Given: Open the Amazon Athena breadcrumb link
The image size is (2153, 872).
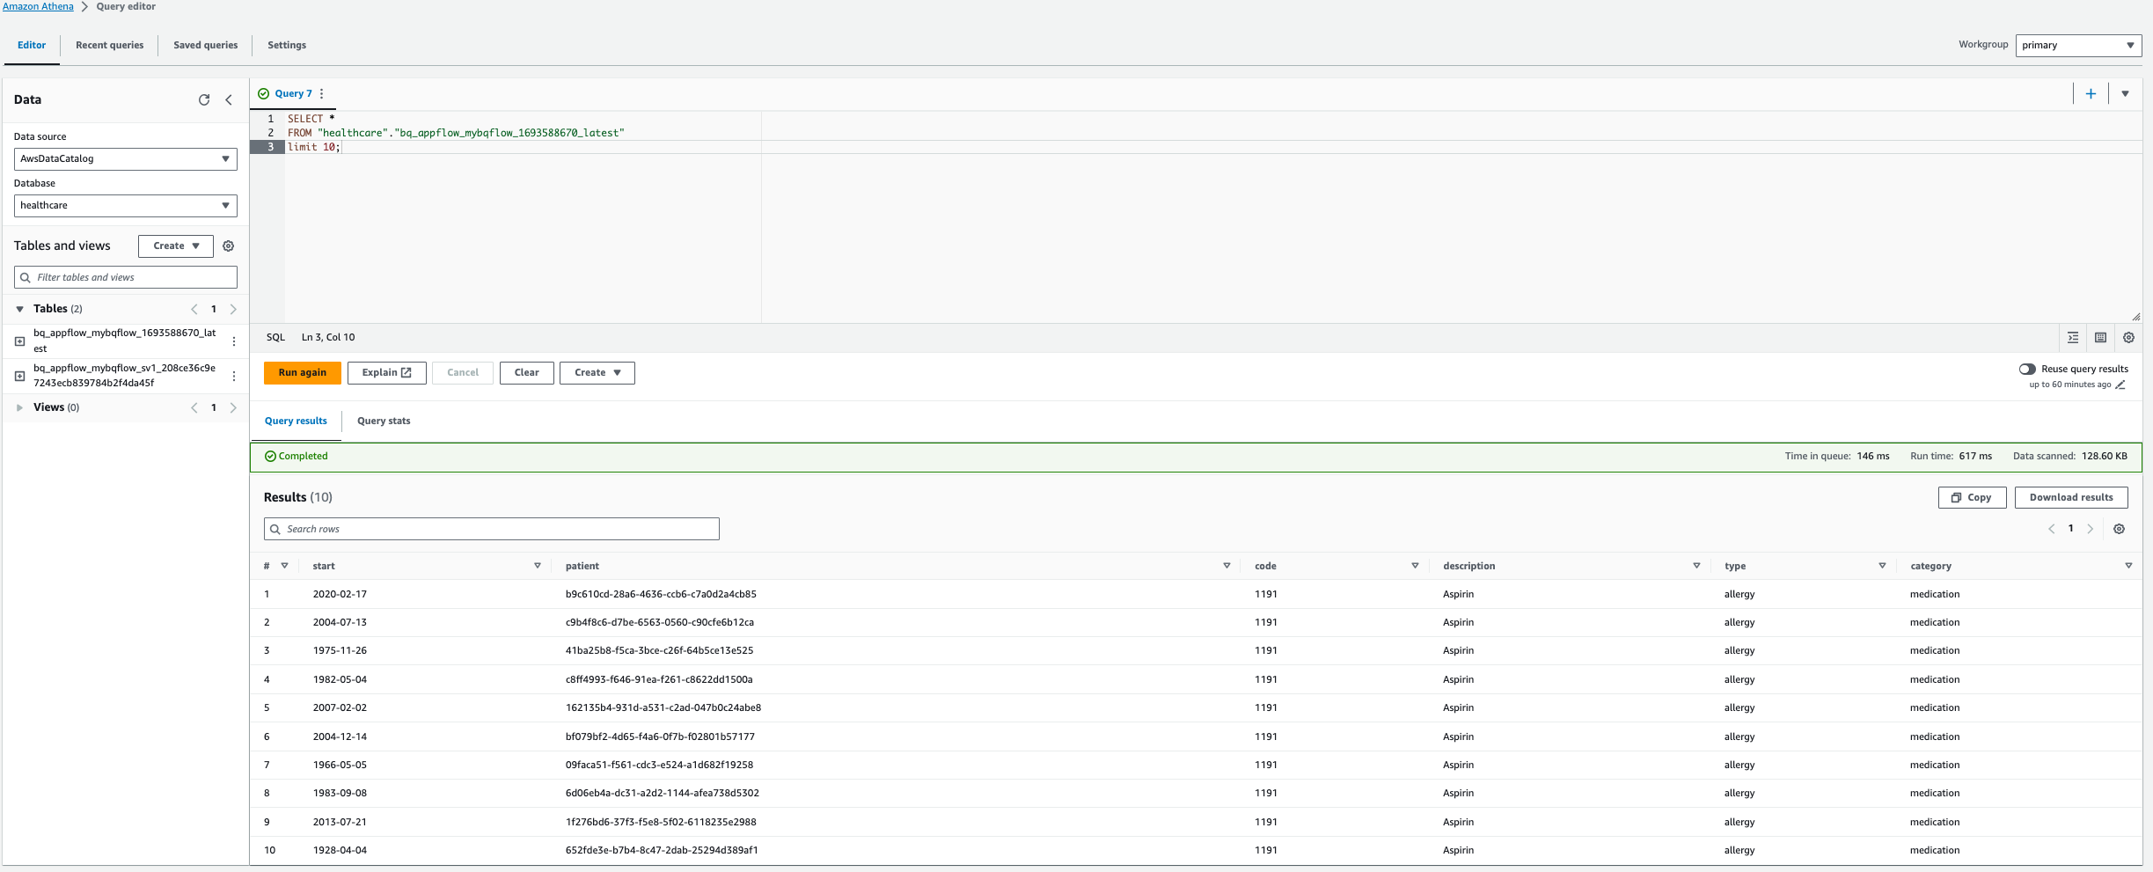Looking at the screenshot, I should click(x=38, y=7).
